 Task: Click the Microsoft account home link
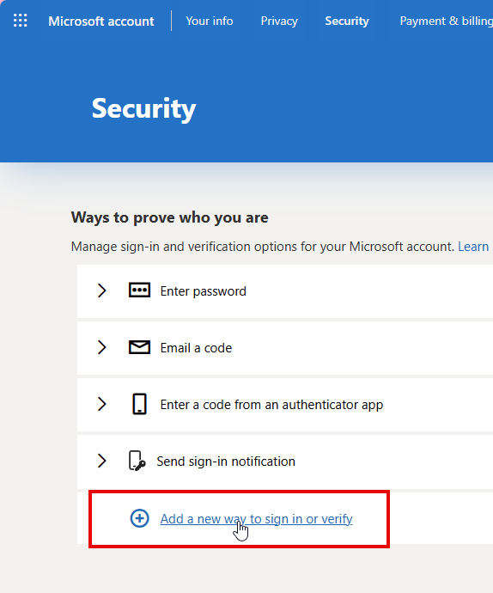click(101, 21)
